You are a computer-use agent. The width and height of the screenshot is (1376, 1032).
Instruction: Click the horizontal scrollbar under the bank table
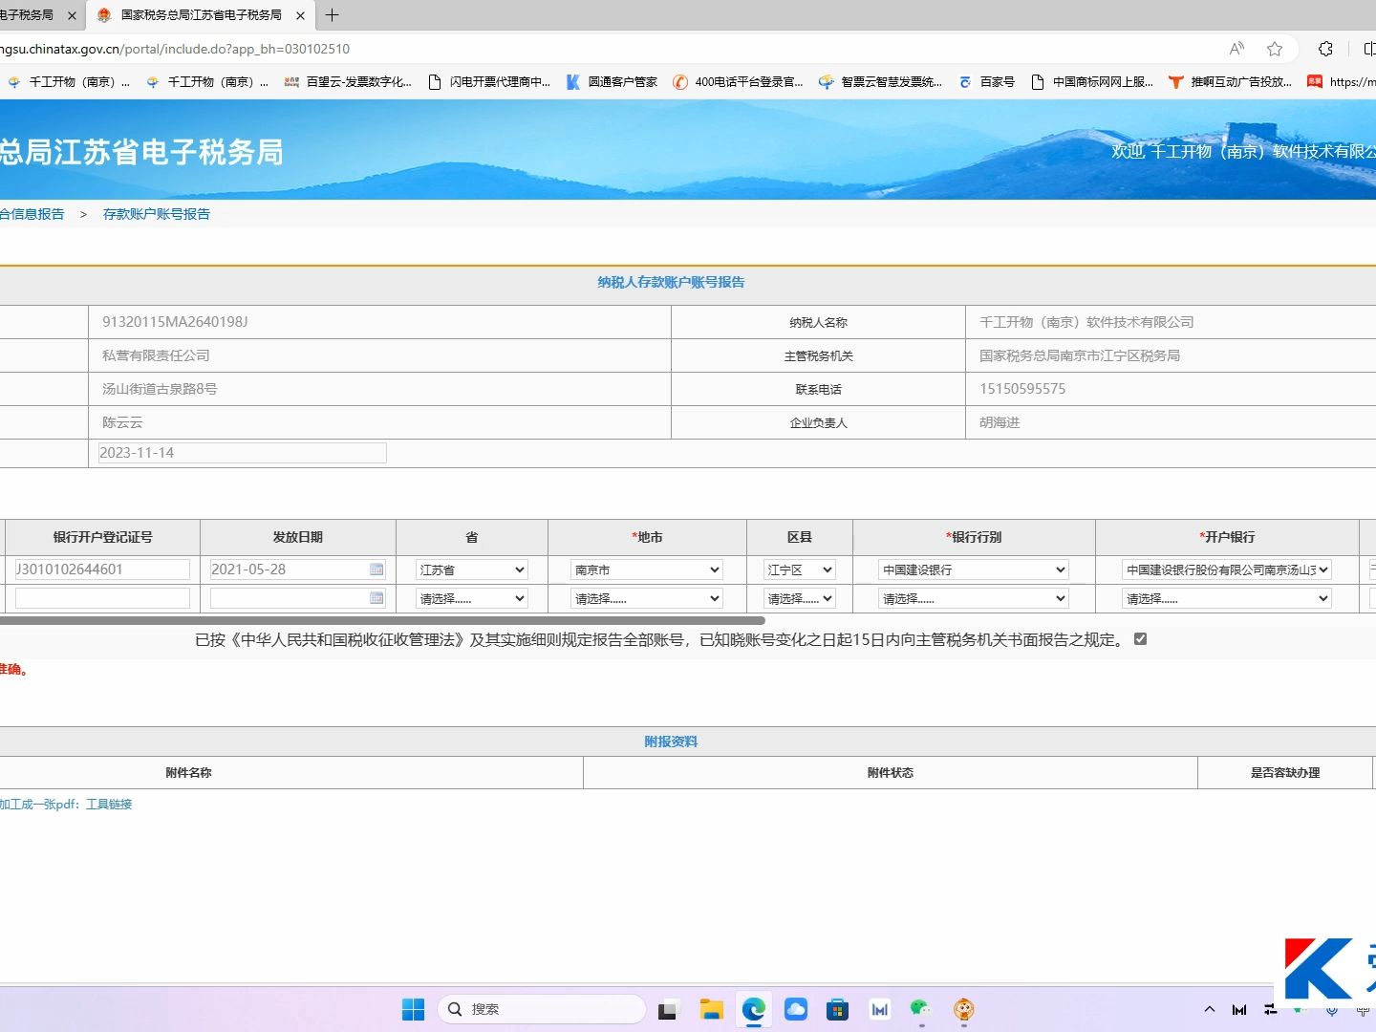(382, 620)
